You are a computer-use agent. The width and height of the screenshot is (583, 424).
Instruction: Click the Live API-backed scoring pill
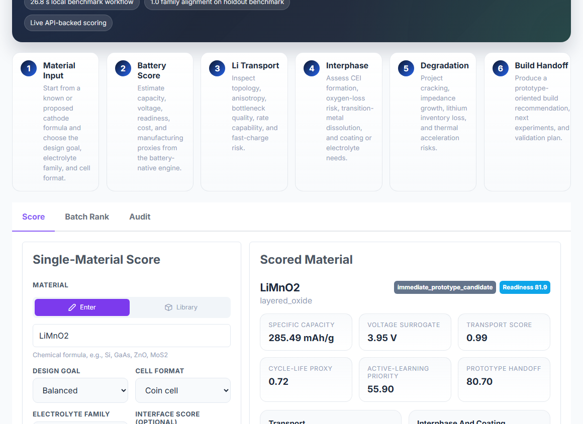tap(68, 23)
